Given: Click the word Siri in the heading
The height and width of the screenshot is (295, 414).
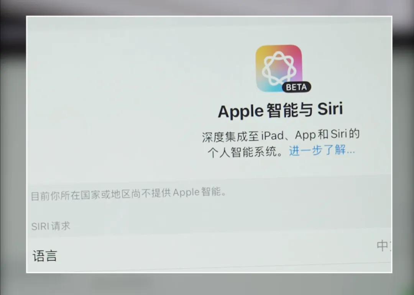Looking at the screenshot, I should tap(330, 109).
